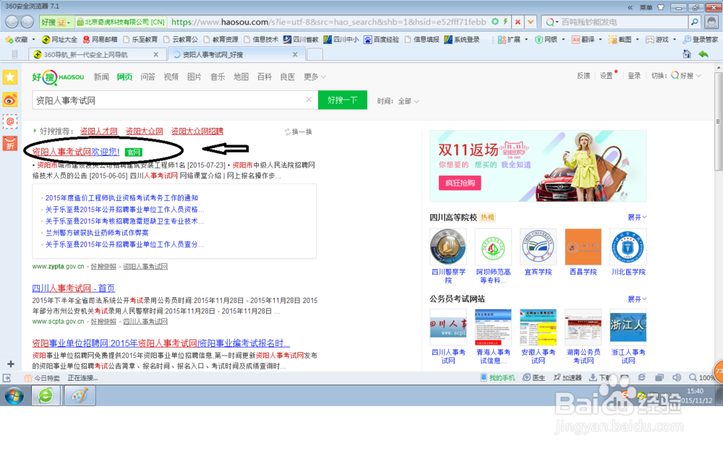The height and width of the screenshot is (451, 723).
Task: Open 网址大全 bookmark
Action: pyautogui.click(x=59, y=40)
